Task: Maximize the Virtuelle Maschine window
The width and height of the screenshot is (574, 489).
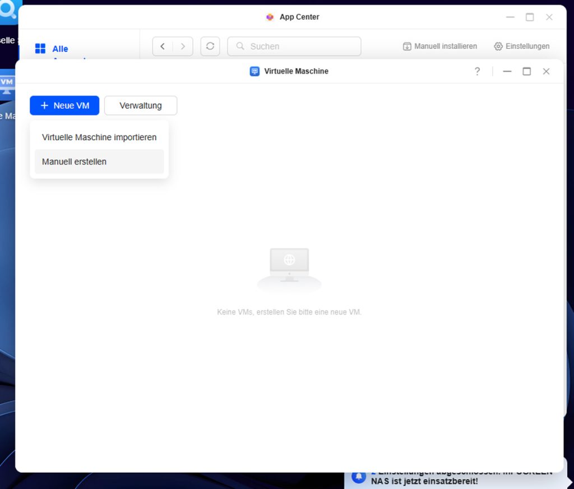Action: (526, 71)
